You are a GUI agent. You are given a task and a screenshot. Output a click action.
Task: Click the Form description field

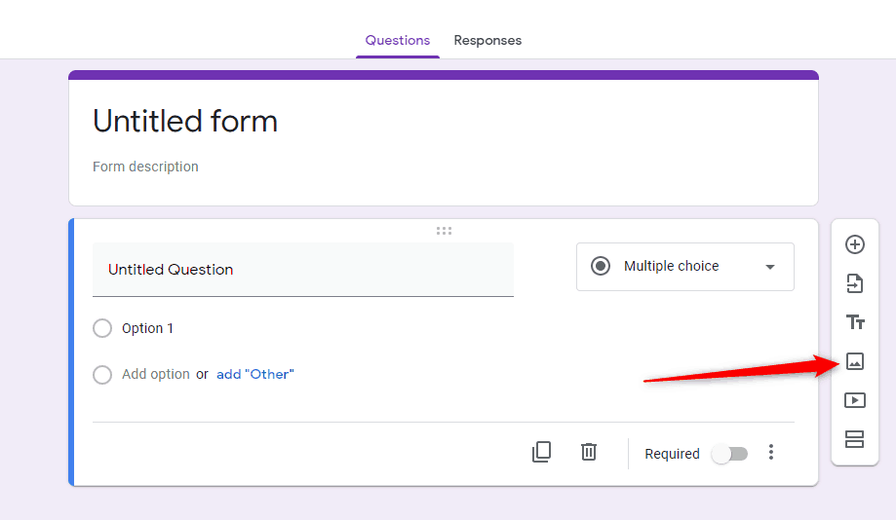click(146, 167)
